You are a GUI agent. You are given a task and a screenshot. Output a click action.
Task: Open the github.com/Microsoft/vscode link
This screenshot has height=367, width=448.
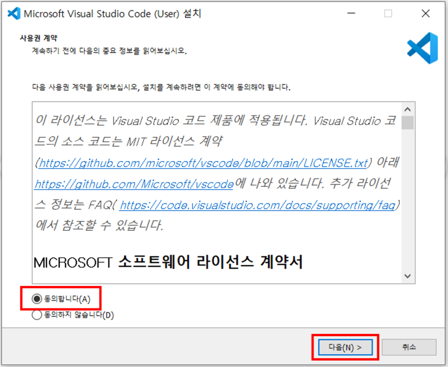point(134,184)
